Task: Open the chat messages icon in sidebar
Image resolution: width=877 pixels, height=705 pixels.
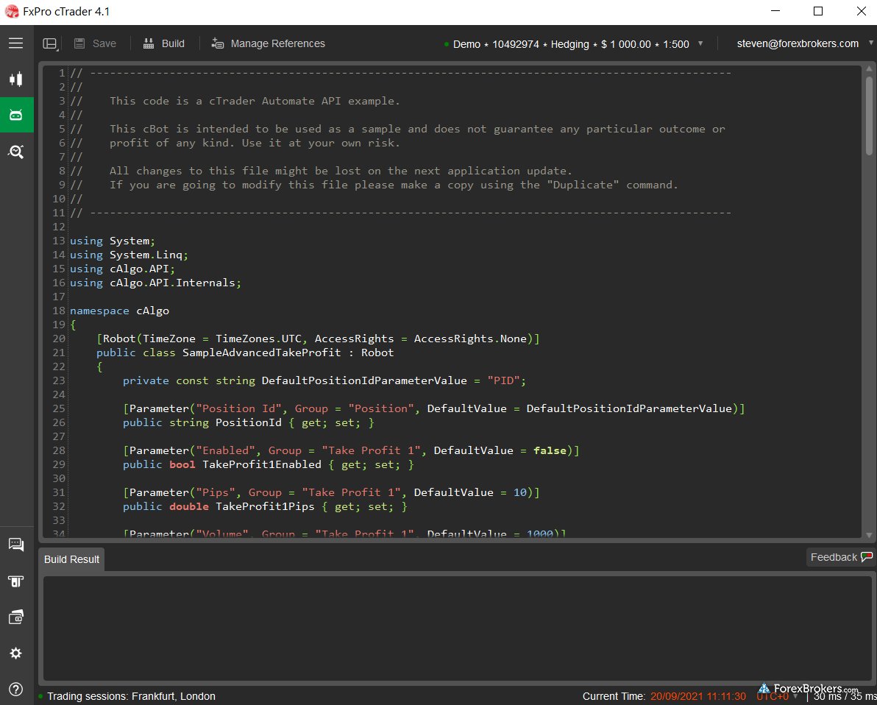Action: [x=15, y=545]
